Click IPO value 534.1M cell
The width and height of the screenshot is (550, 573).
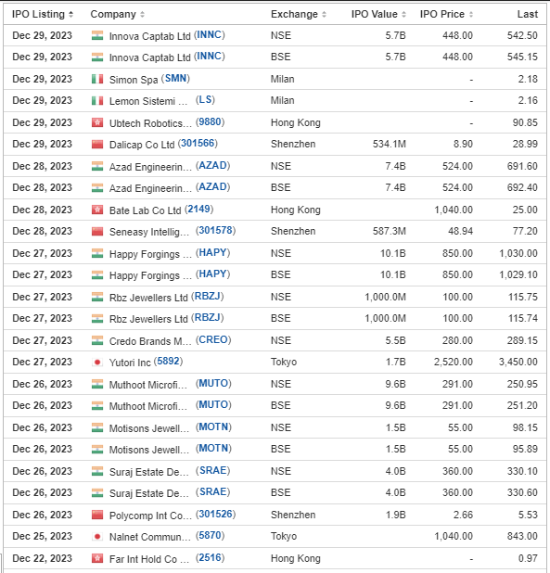pyautogui.click(x=390, y=145)
